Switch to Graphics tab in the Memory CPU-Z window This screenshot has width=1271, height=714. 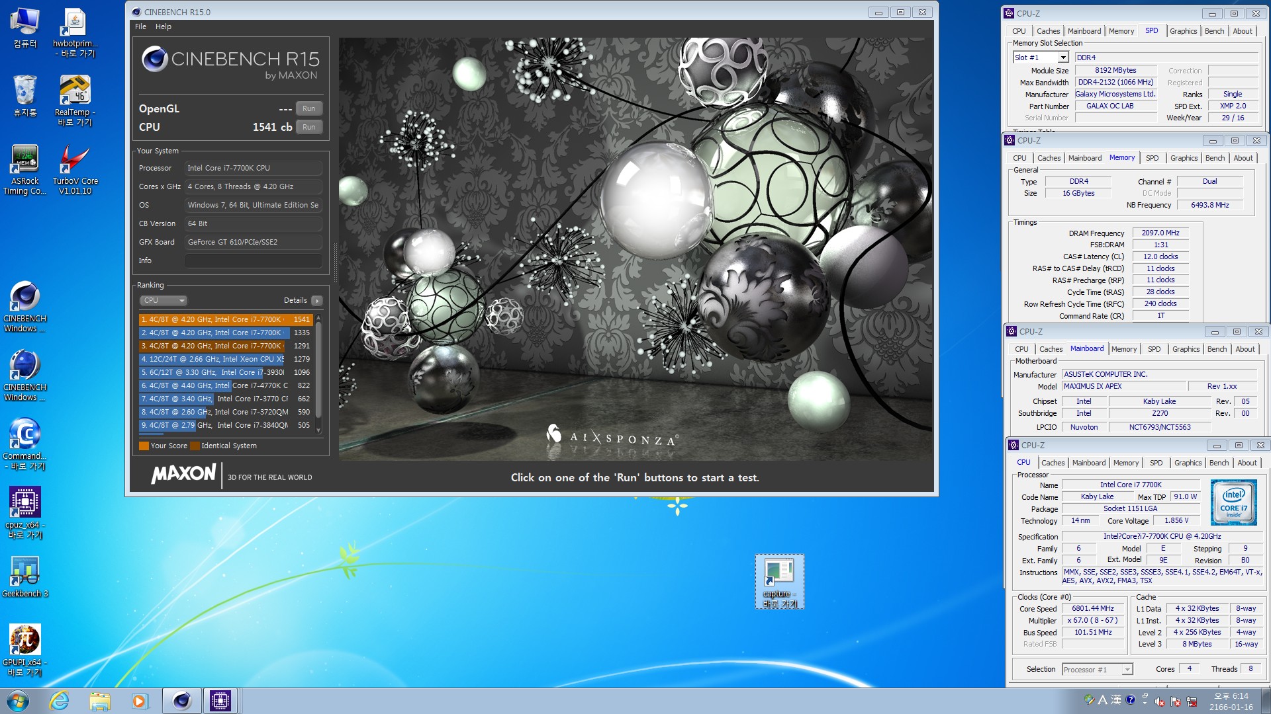pos(1184,158)
